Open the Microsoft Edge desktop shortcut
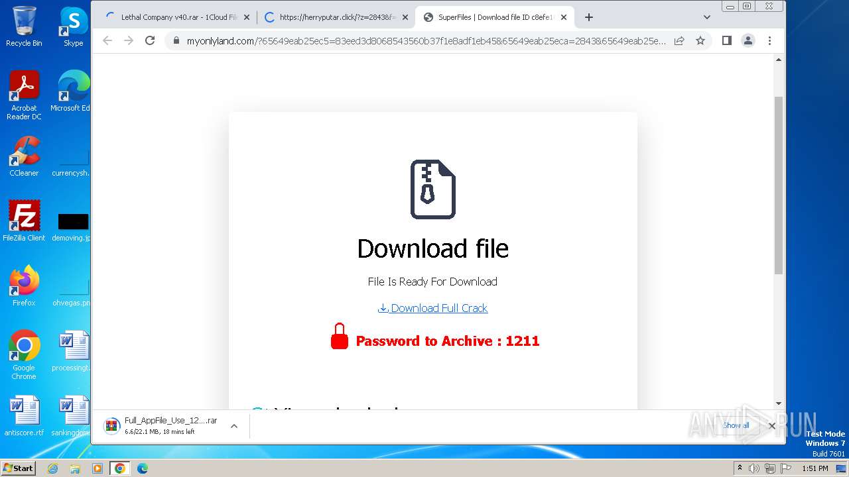 coord(72,91)
